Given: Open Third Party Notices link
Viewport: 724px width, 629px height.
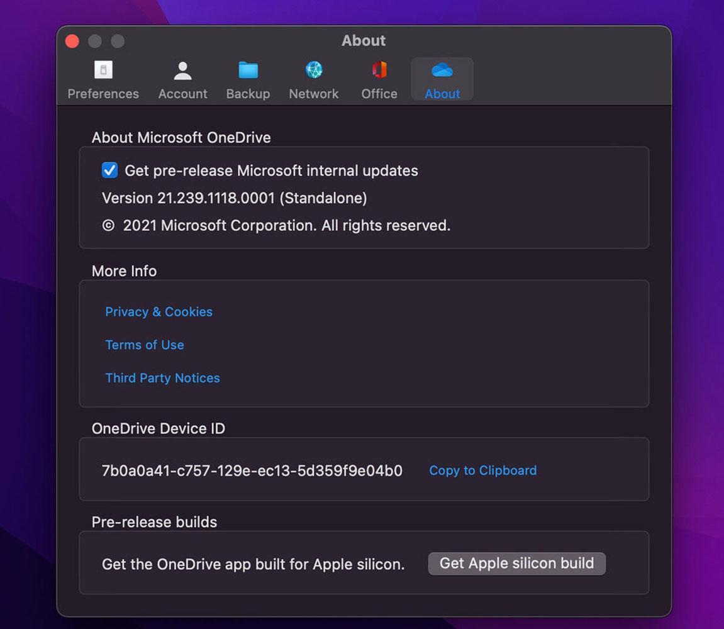Looking at the screenshot, I should (x=162, y=378).
